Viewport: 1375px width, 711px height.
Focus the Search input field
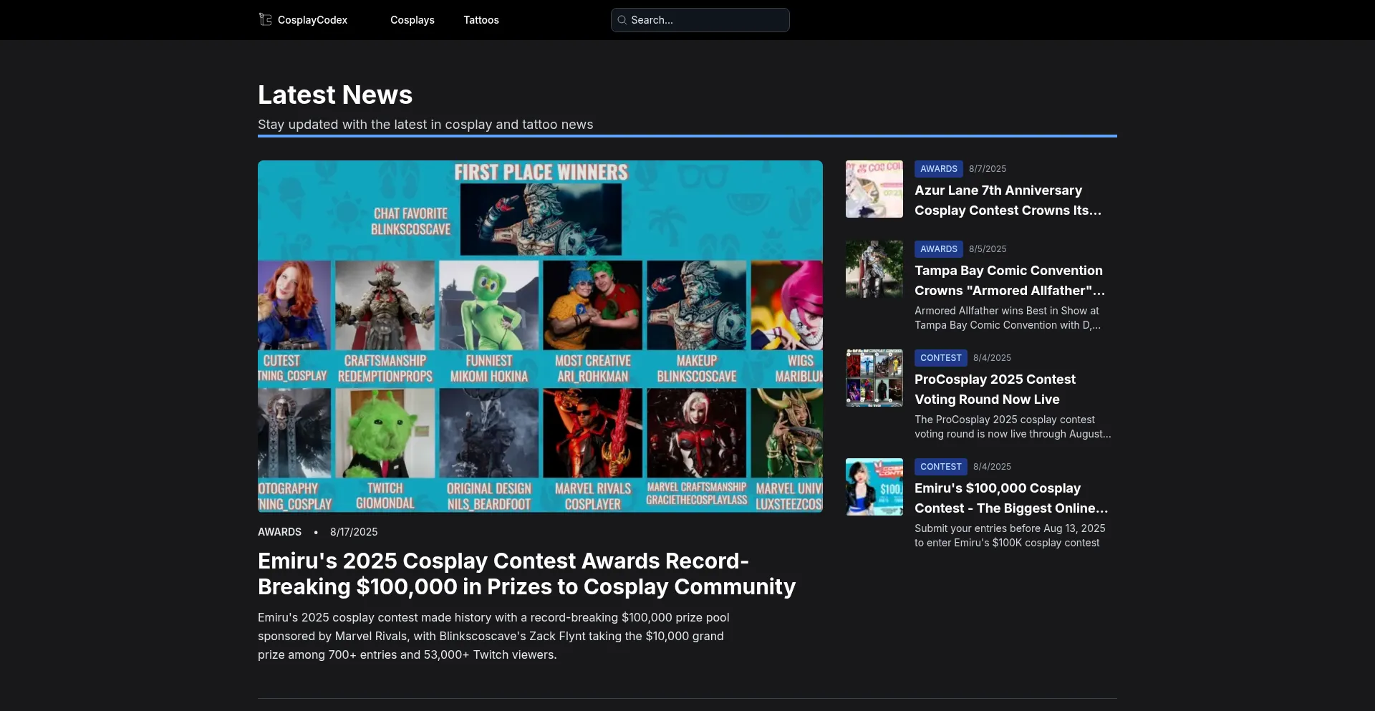click(x=700, y=20)
